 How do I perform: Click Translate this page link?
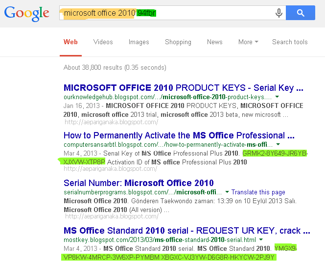(258, 192)
